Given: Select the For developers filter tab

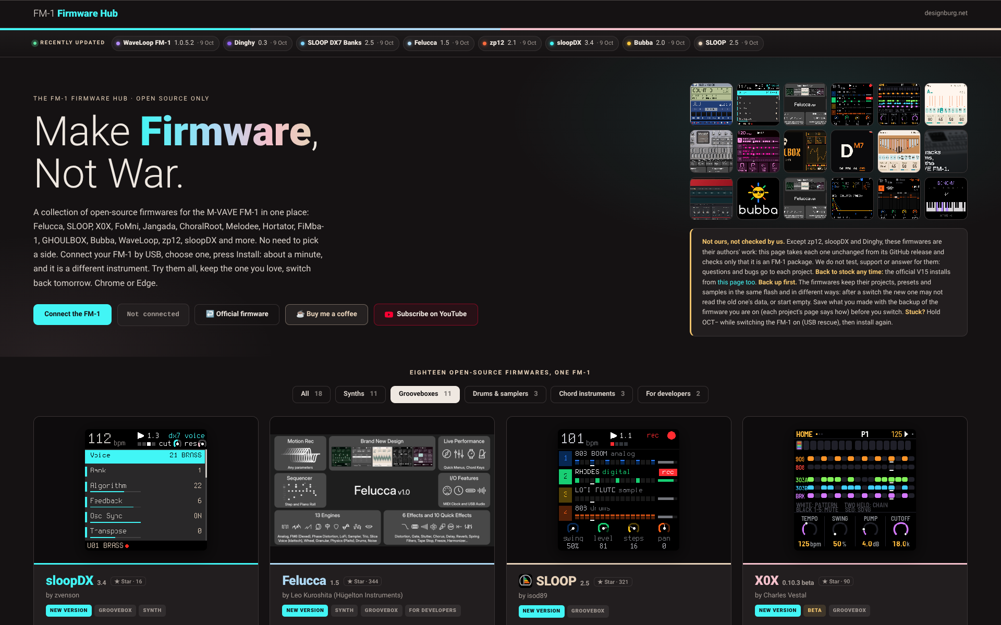Looking at the screenshot, I should point(673,394).
